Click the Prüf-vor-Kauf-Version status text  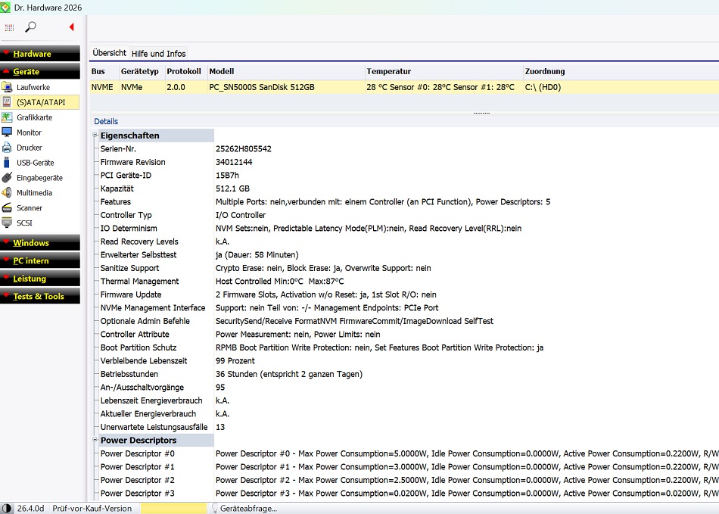pos(92,509)
